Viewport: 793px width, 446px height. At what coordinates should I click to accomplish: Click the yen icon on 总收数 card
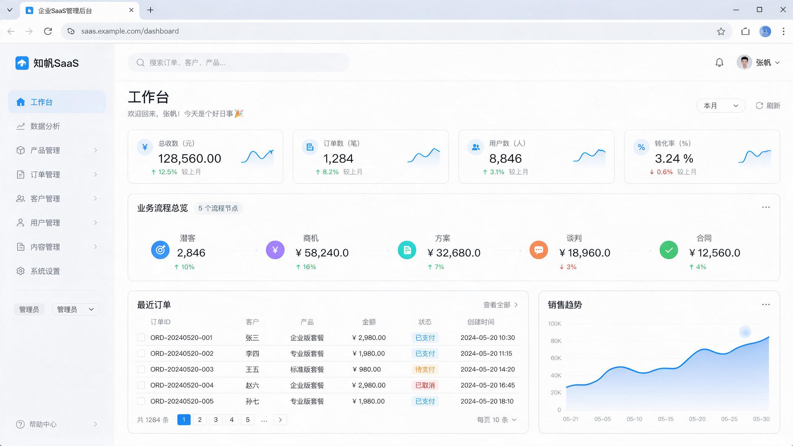pyautogui.click(x=145, y=147)
